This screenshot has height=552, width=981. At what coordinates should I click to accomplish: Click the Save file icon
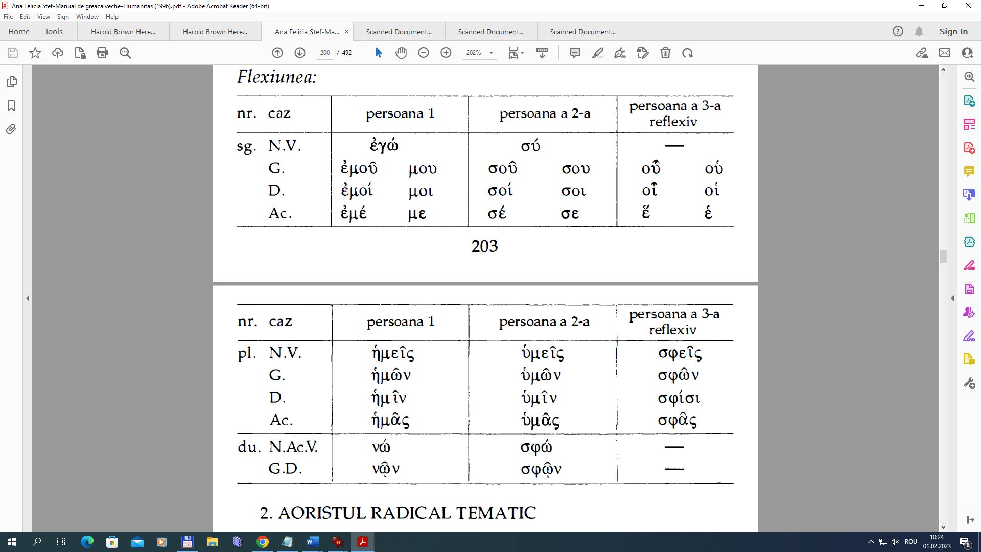13,53
